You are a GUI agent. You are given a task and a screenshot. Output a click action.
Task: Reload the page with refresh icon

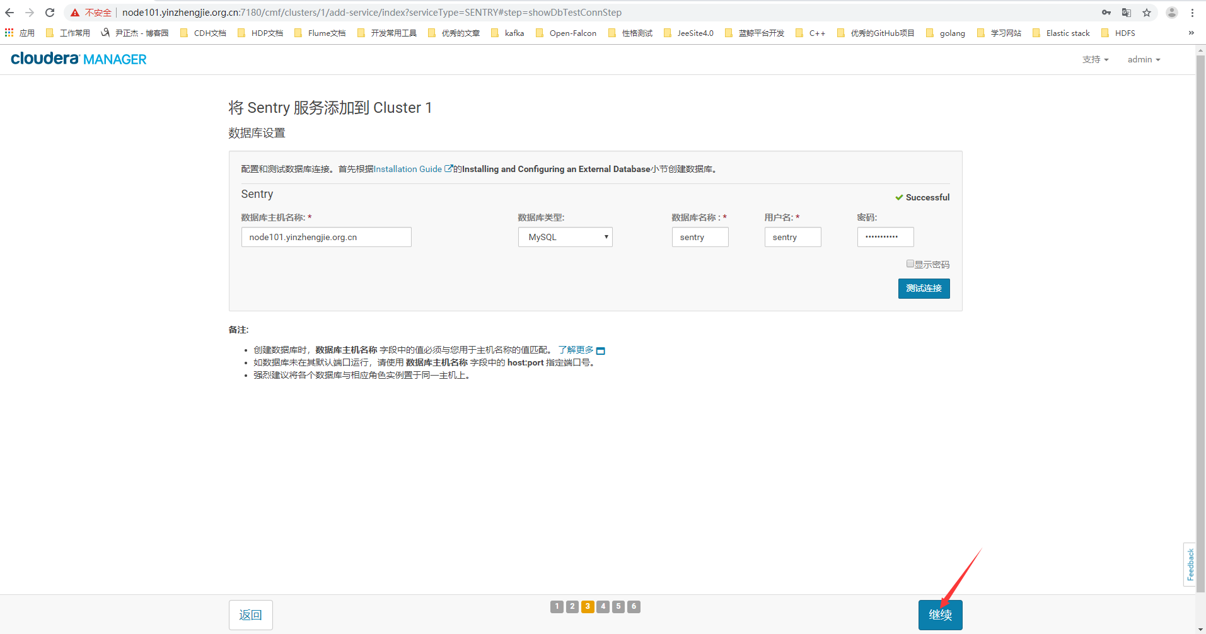pos(50,13)
